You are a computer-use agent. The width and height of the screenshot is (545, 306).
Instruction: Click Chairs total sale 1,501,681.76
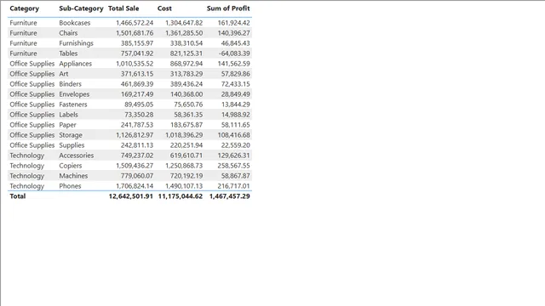[x=135, y=33]
